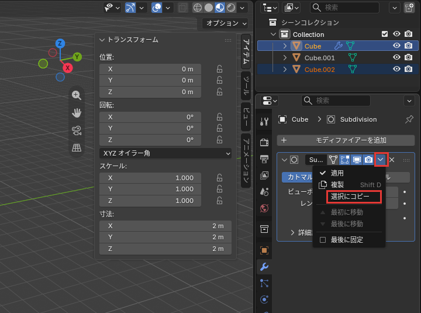
Task: Open View Layer properties tab
Action: pyautogui.click(x=264, y=176)
